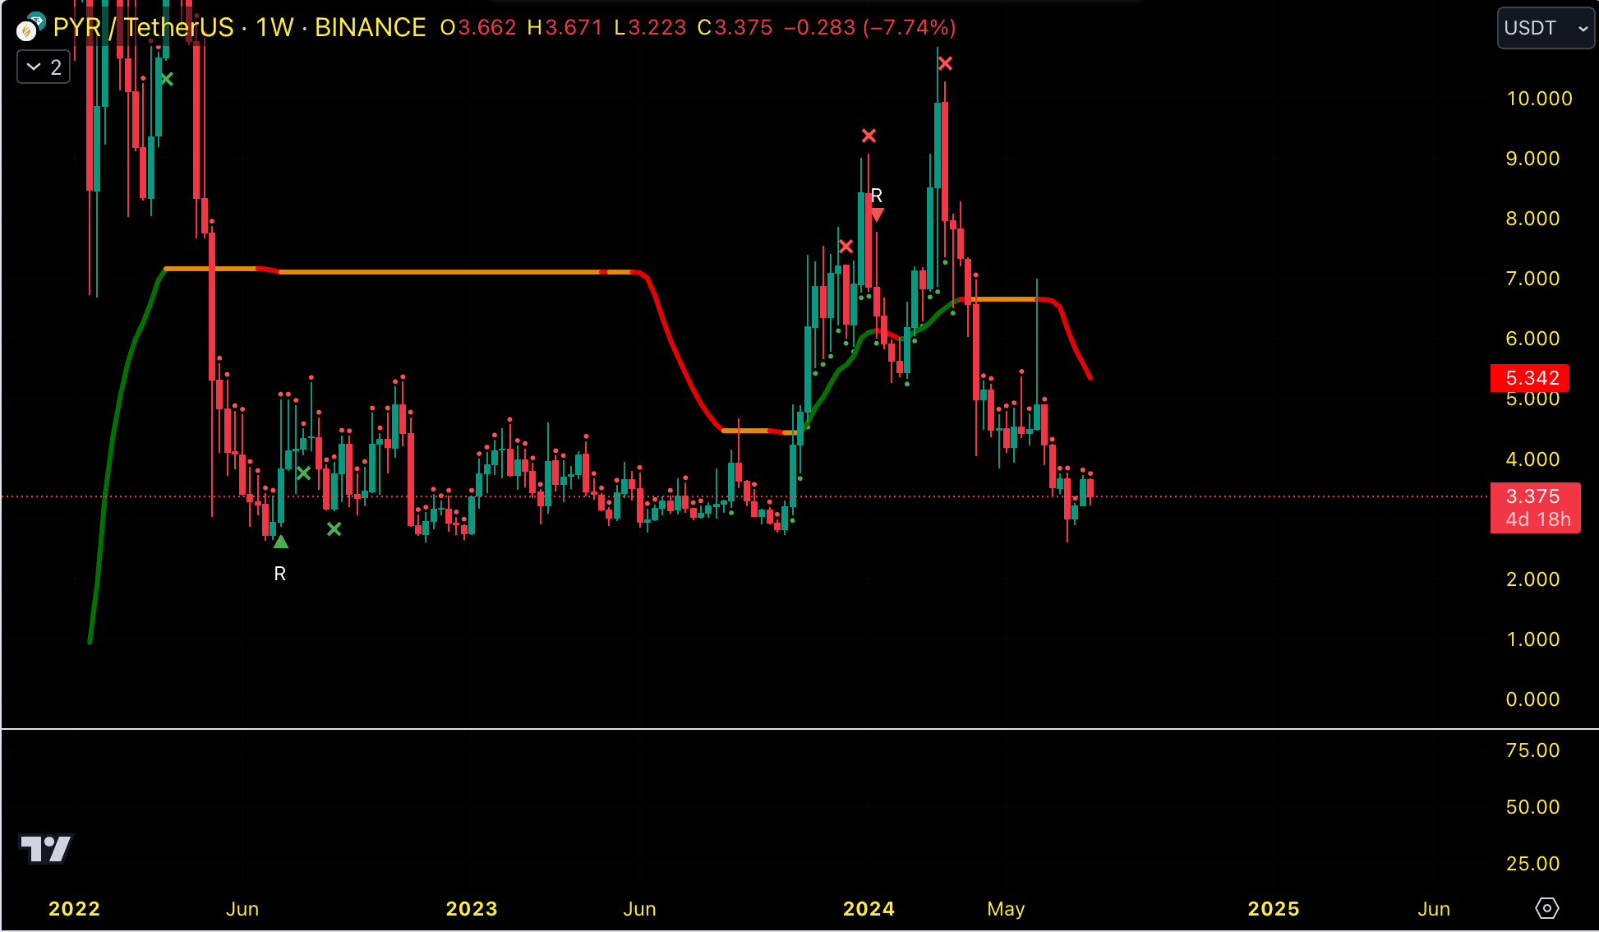Click the 1W timeframe label
The image size is (1599, 932).
(x=274, y=28)
